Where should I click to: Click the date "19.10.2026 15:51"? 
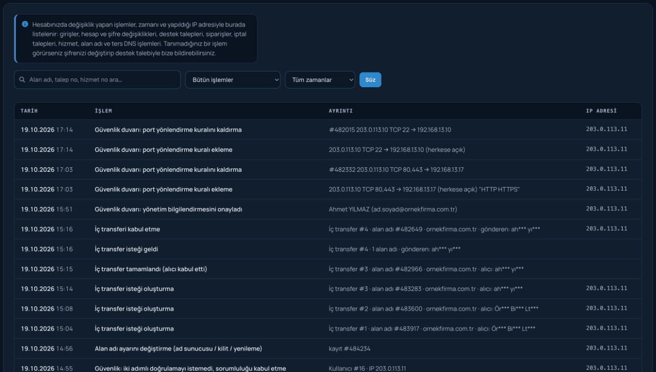[x=47, y=209]
